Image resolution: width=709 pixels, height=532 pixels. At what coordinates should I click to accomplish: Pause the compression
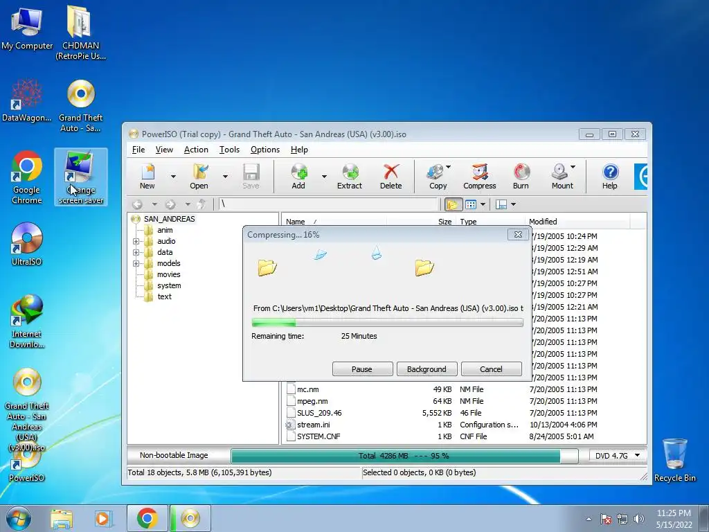(x=362, y=369)
